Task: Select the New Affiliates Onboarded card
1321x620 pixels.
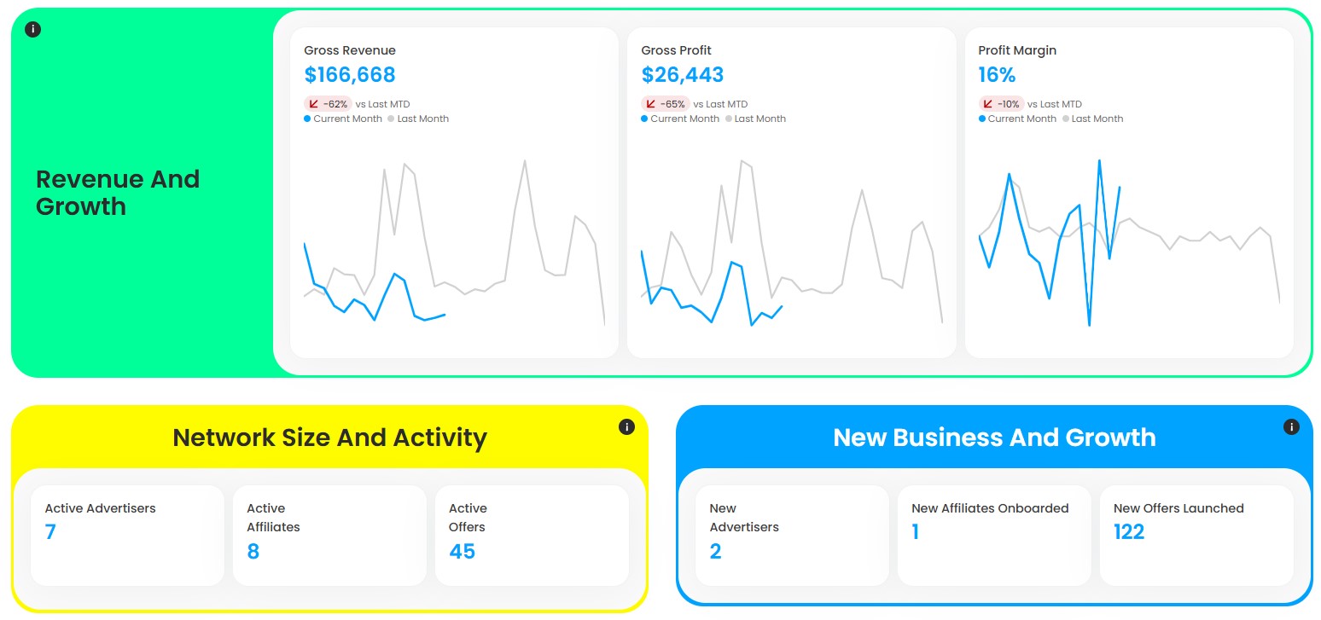Action: 993,535
